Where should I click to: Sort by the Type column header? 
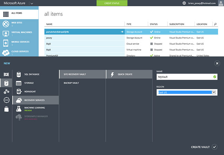pyautogui.click(x=129, y=24)
